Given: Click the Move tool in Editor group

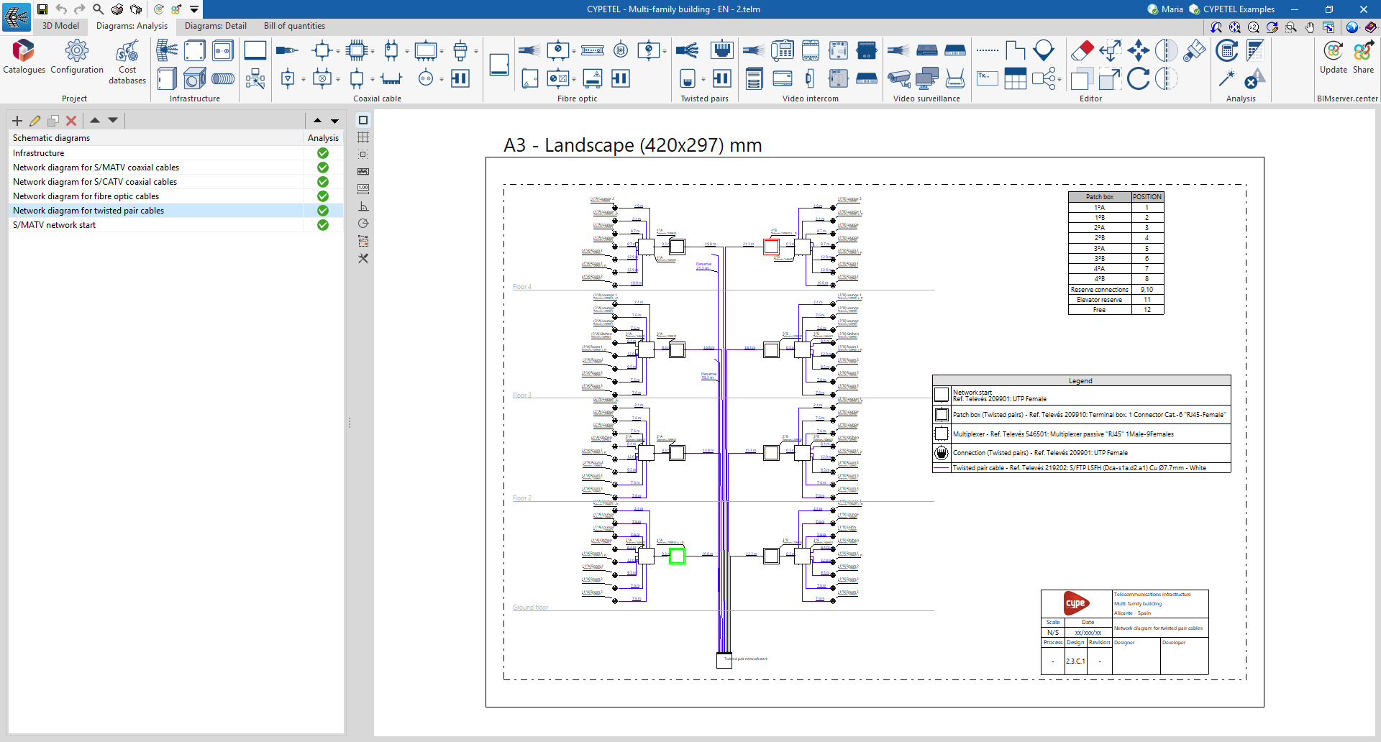Looking at the screenshot, I should [x=1138, y=51].
